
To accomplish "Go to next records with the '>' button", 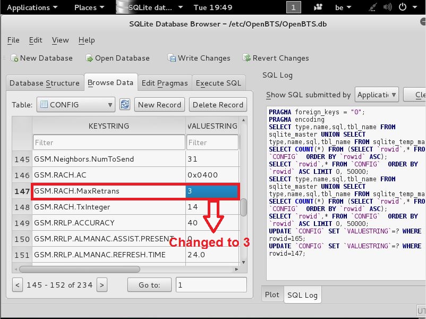I will click(102, 285).
